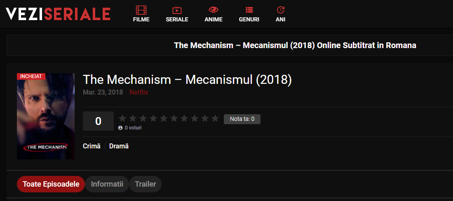Open the ANI menu label
Screen dimensions: 453x201
tap(281, 20)
